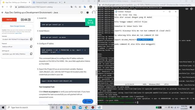The width and height of the screenshot is (195, 110).
Task: Open Task View on taskbar
Action: point(53,107)
